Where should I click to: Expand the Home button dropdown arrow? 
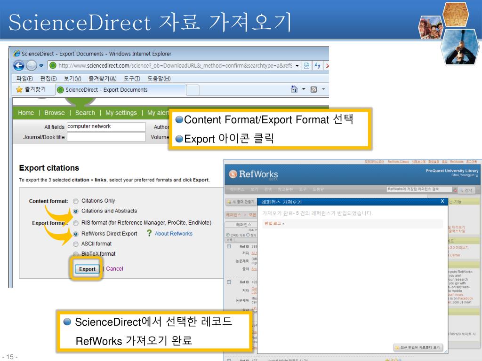(304, 89)
